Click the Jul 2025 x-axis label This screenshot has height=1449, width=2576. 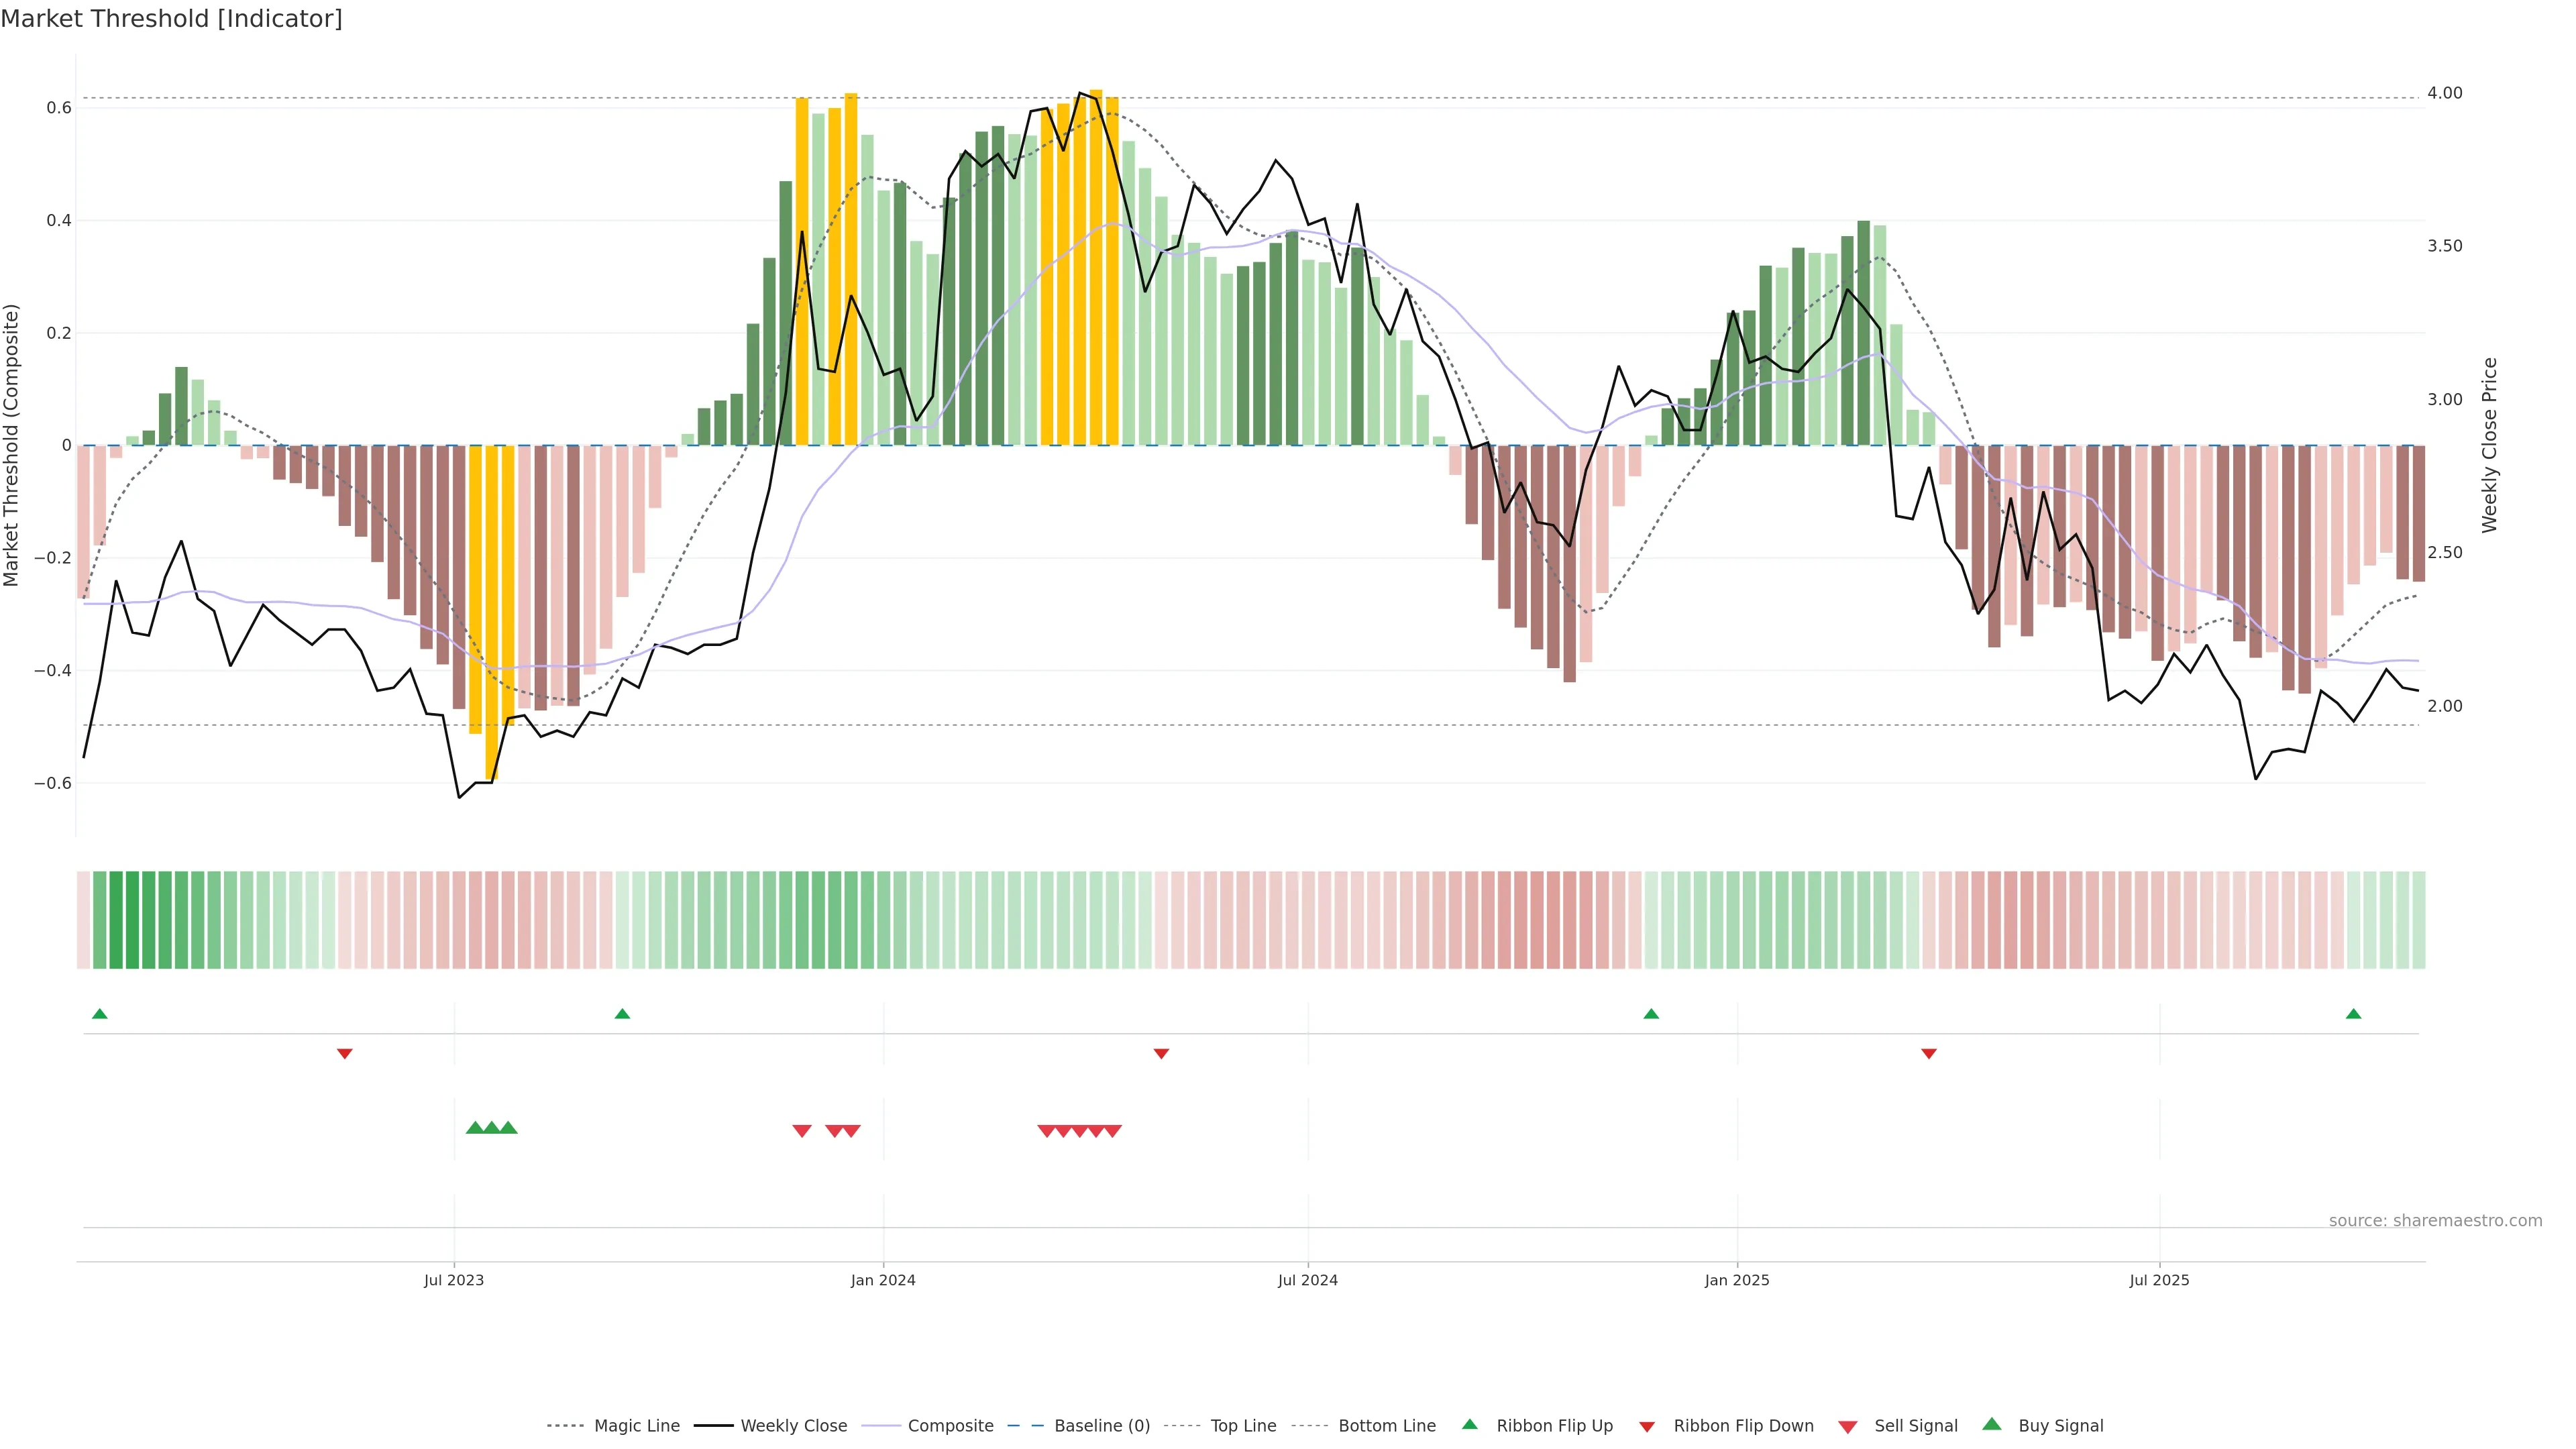(2159, 1280)
